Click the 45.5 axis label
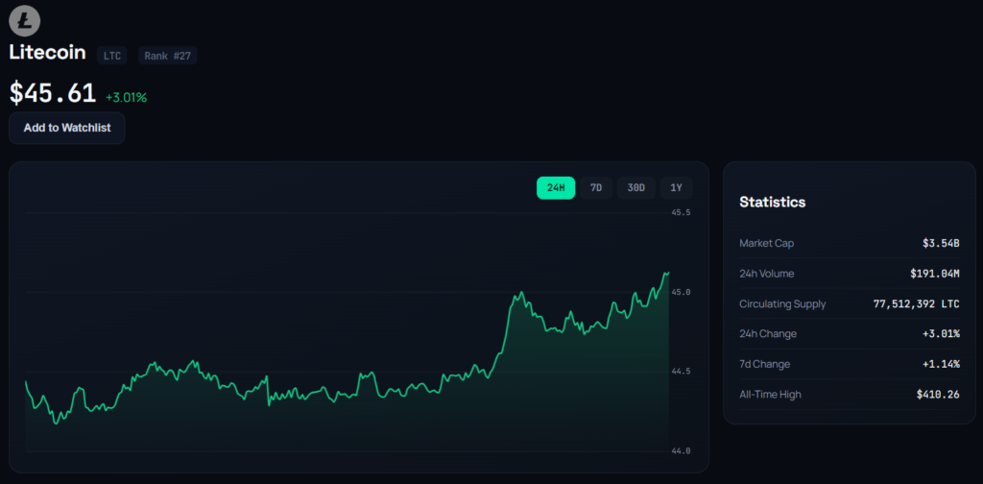The width and height of the screenshot is (983, 484). (x=681, y=212)
